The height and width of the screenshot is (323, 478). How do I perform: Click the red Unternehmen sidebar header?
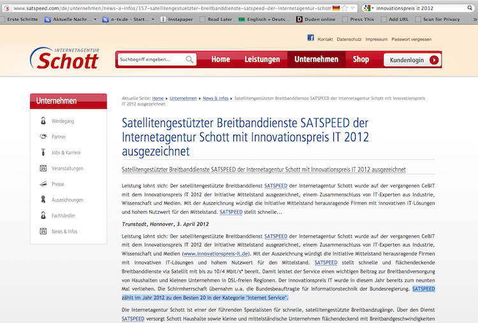pos(68,101)
